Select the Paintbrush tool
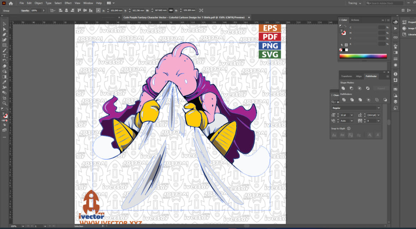416x229 pixels. pyautogui.click(x=5, y=50)
